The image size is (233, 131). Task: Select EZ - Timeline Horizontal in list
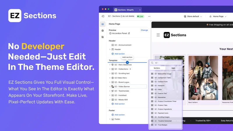(x=163, y=121)
